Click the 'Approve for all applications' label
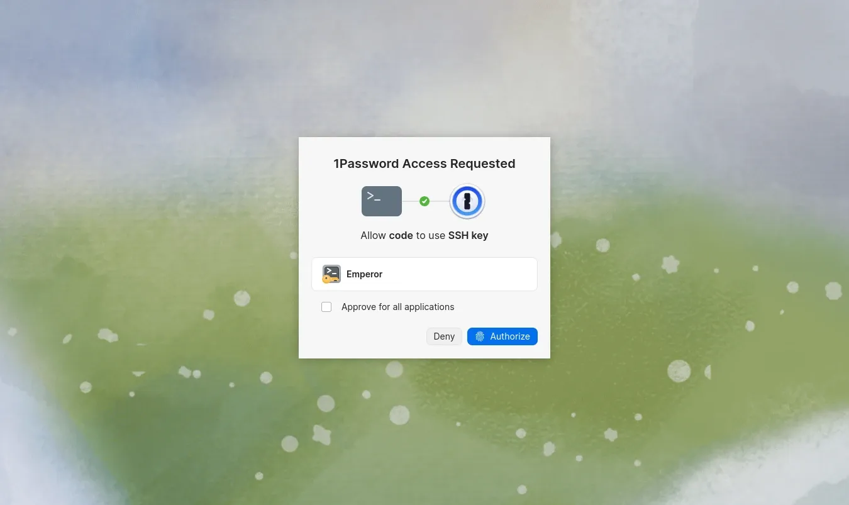Viewport: 849px width, 505px height. coord(397,307)
